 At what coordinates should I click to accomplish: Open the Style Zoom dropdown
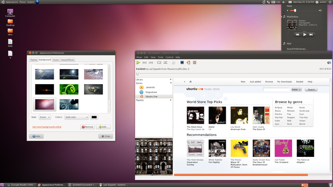tap(45, 117)
